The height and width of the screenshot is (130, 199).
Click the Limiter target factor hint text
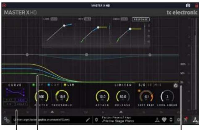[x=42, y=120]
